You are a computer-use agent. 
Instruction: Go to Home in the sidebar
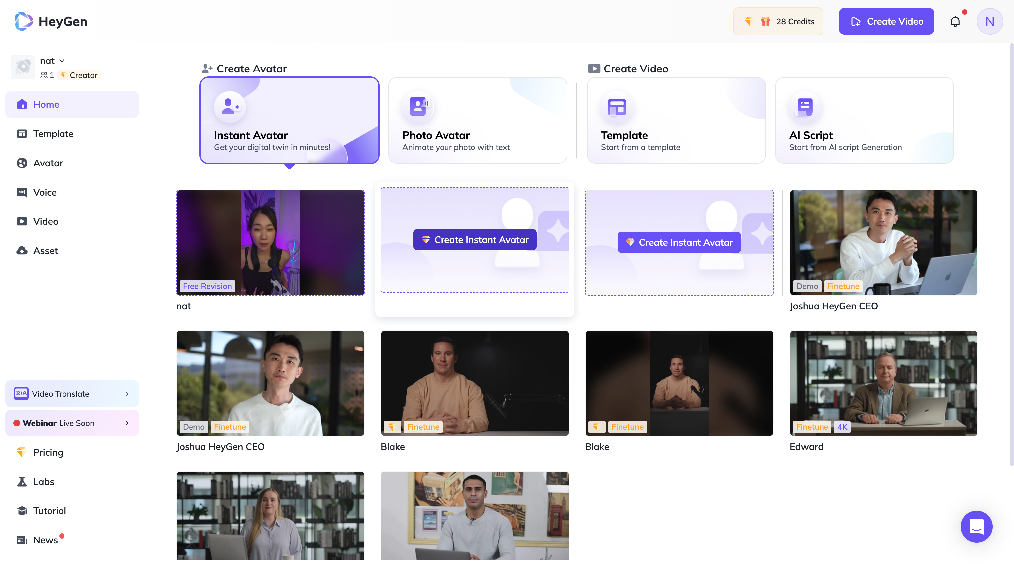click(x=72, y=104)
